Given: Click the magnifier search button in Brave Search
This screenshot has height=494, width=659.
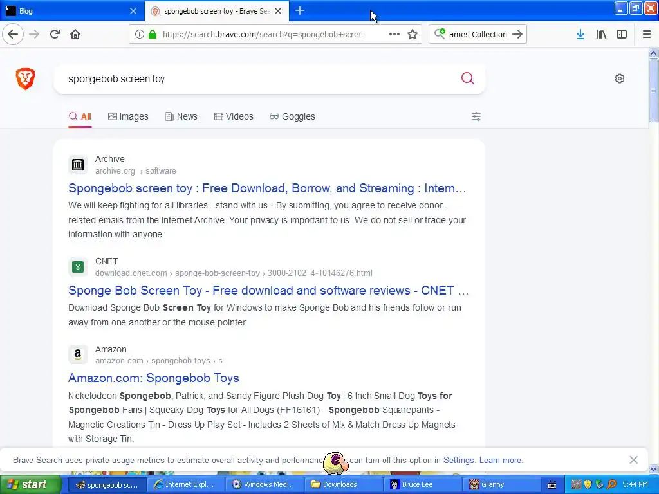Looking at the screenshot, I should tap(467, 78).
